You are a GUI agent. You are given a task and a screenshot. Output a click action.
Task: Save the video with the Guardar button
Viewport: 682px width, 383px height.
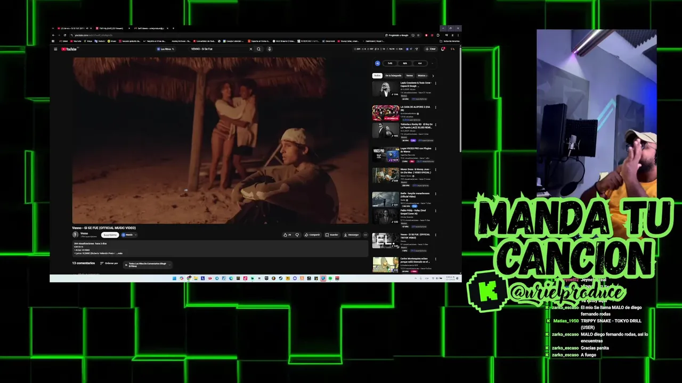coord(332,235)
